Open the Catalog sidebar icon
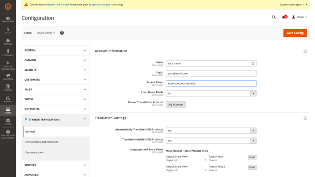 click(8, 42)
